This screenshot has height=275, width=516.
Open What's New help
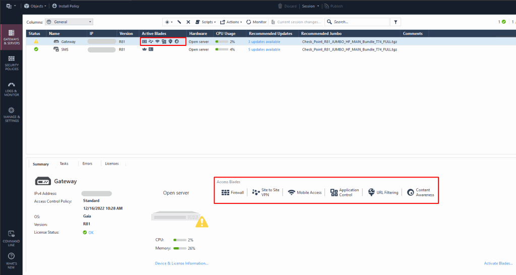(x=12, y=261)
